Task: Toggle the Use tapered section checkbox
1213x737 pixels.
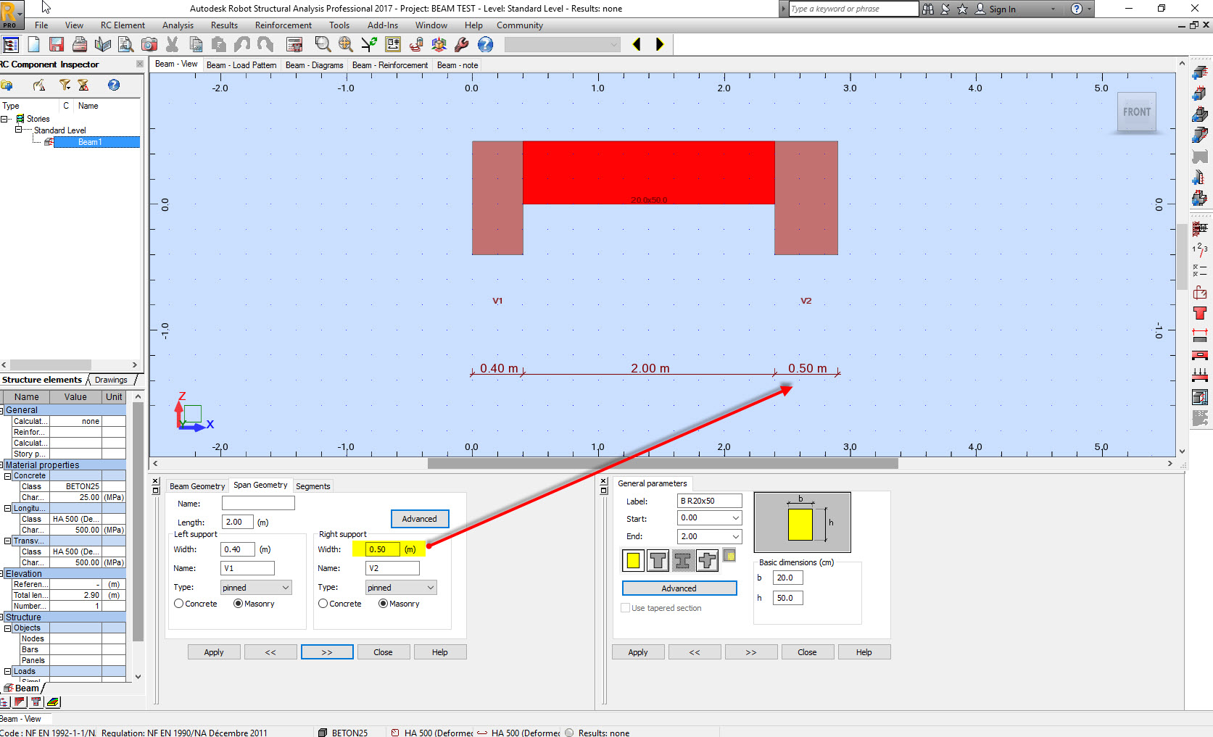Action: coord(626,608)
